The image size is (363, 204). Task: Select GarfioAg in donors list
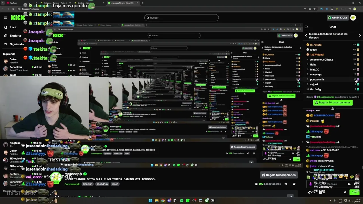pos(333,89)
